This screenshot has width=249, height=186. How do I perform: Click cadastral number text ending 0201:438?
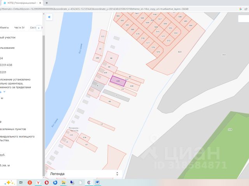(6, 65)
